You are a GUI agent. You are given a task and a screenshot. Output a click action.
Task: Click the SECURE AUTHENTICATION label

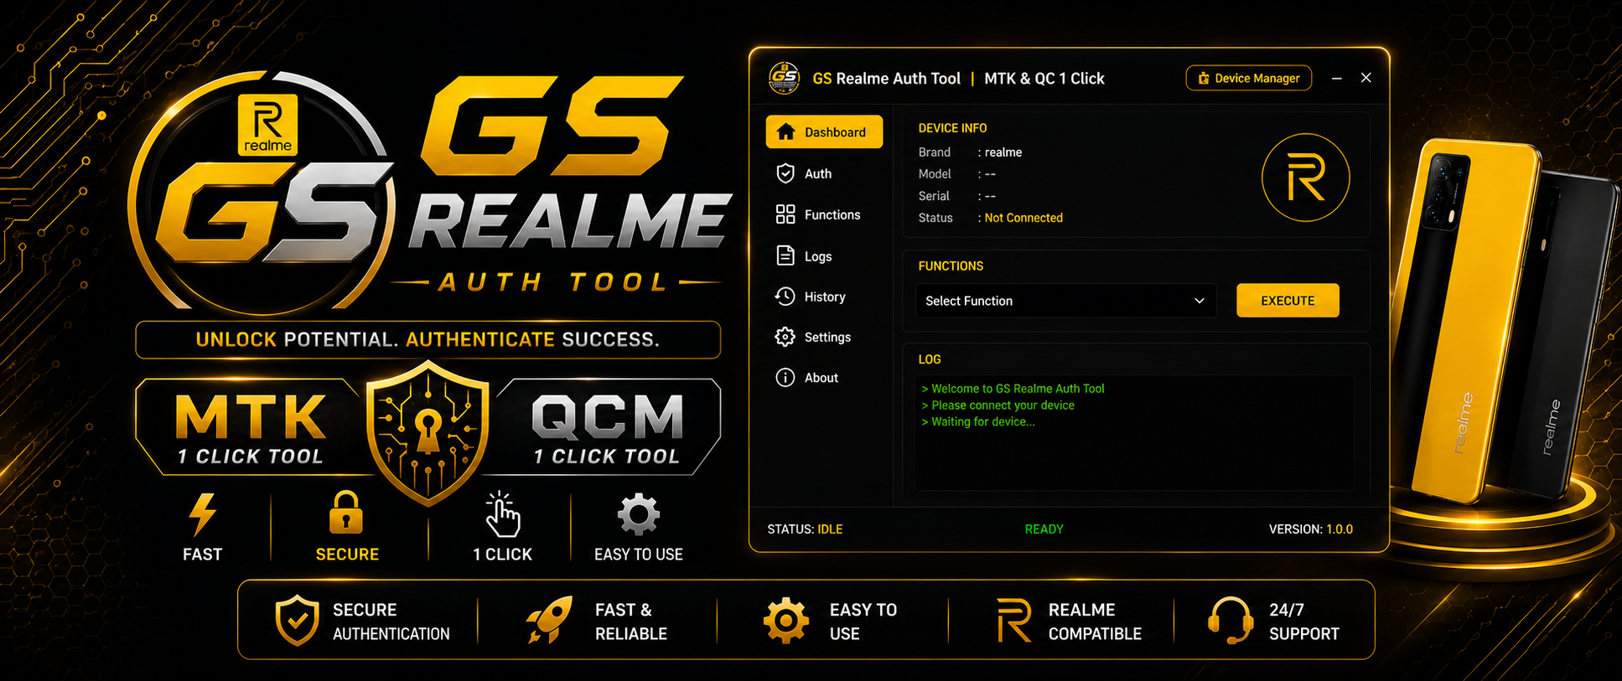click(x=391, y=622)
